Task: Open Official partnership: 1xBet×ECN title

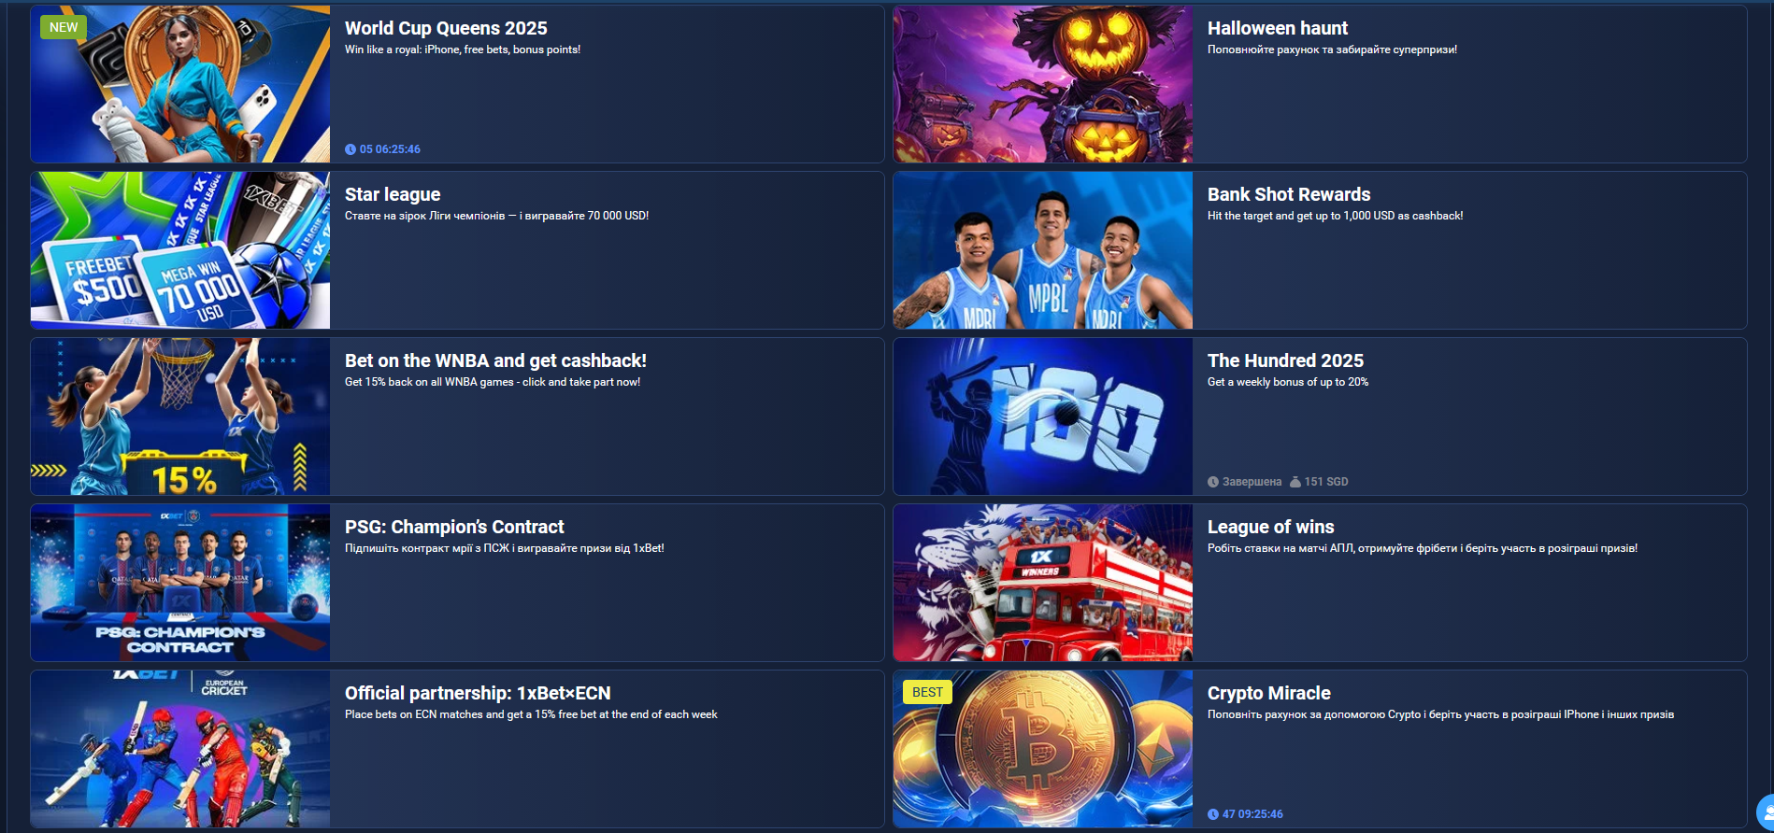Action: coord(477,693)
